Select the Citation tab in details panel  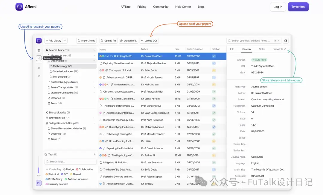tap(246, 49)
